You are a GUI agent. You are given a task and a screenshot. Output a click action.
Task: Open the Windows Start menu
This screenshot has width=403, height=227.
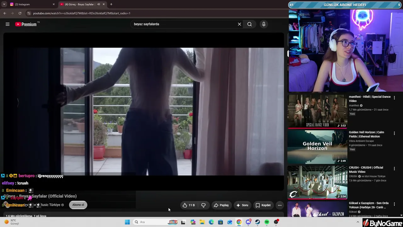tap(127, 222)
